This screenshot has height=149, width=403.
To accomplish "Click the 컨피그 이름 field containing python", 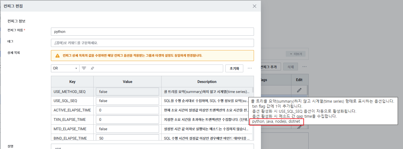I will (x=152, y=32).
